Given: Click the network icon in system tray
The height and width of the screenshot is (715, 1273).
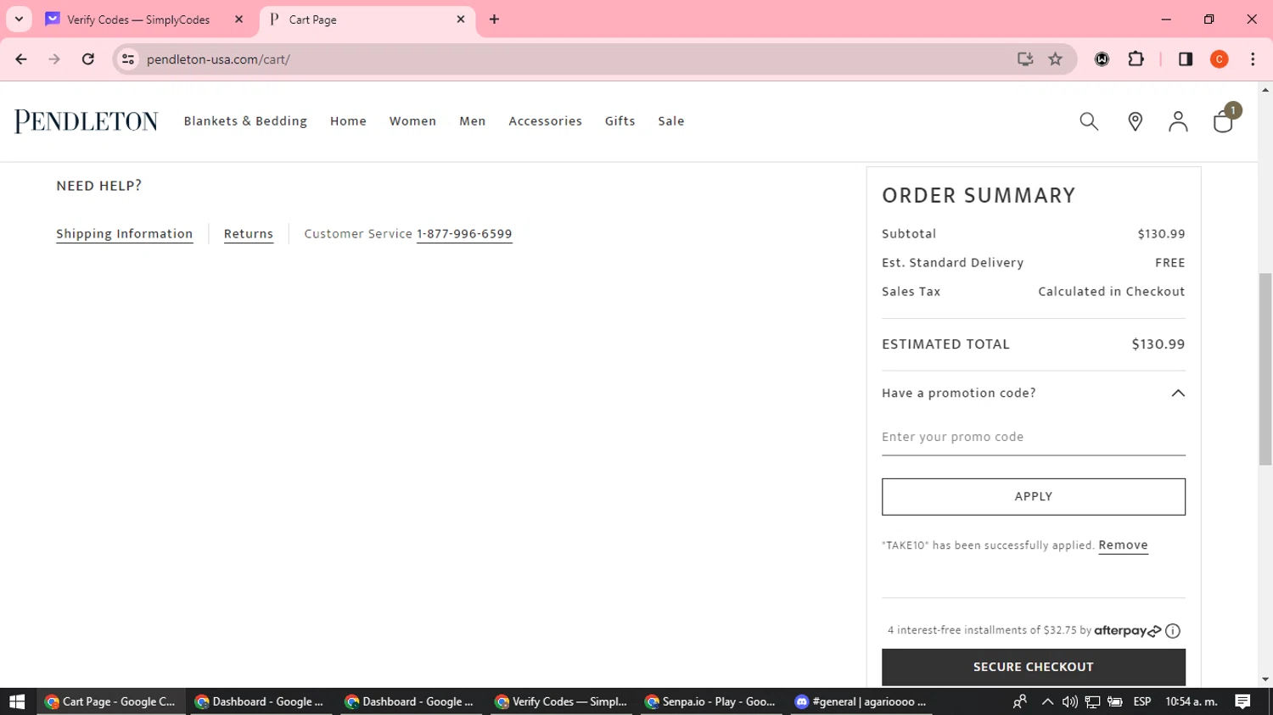Looking at the screenshot, I should pos(1092,701).
